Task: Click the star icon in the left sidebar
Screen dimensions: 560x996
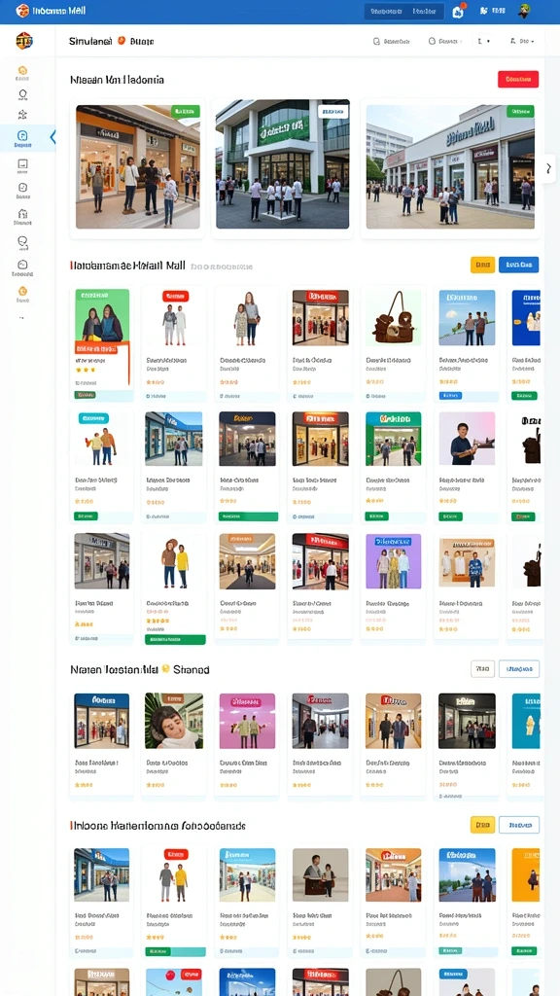Action: (x=23, y=115)
